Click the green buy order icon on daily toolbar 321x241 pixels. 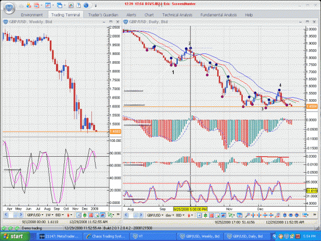pos(205,215)
